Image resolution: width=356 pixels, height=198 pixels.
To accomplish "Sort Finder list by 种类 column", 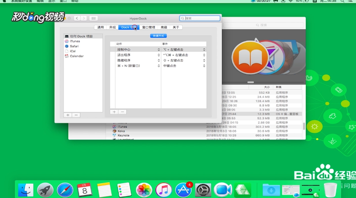I will click(x=287, y=87).
